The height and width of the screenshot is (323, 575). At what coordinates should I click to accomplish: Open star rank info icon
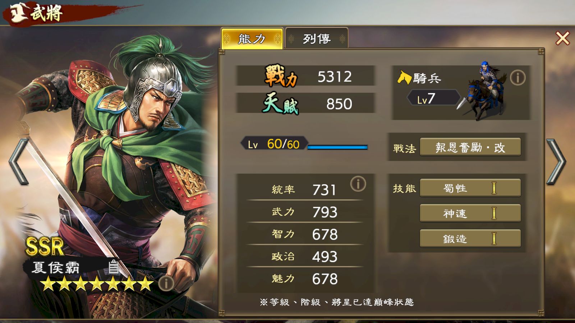(166, 283)
